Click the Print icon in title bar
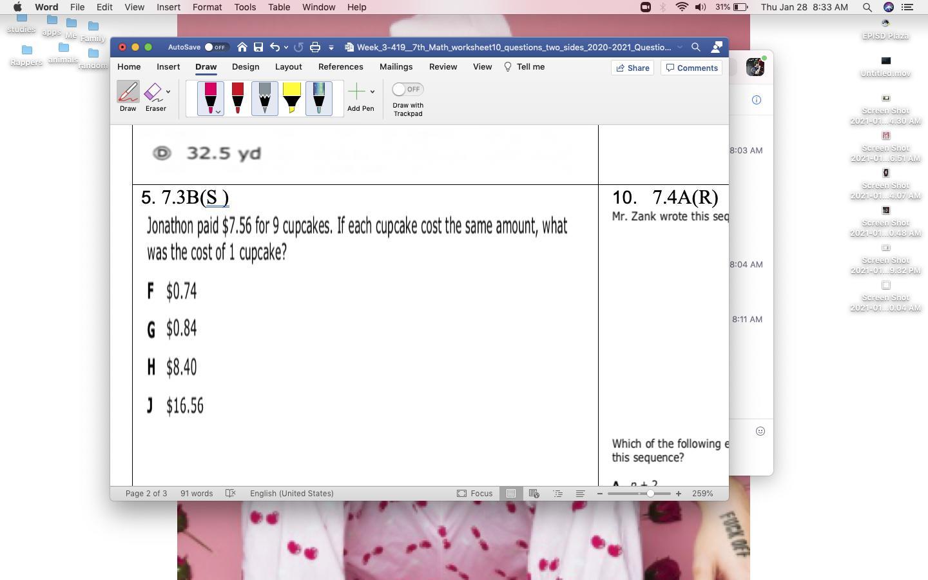Image resolution: width=928 pixels, height=580 pixels. pyautogui.click(x=315, y=47)
